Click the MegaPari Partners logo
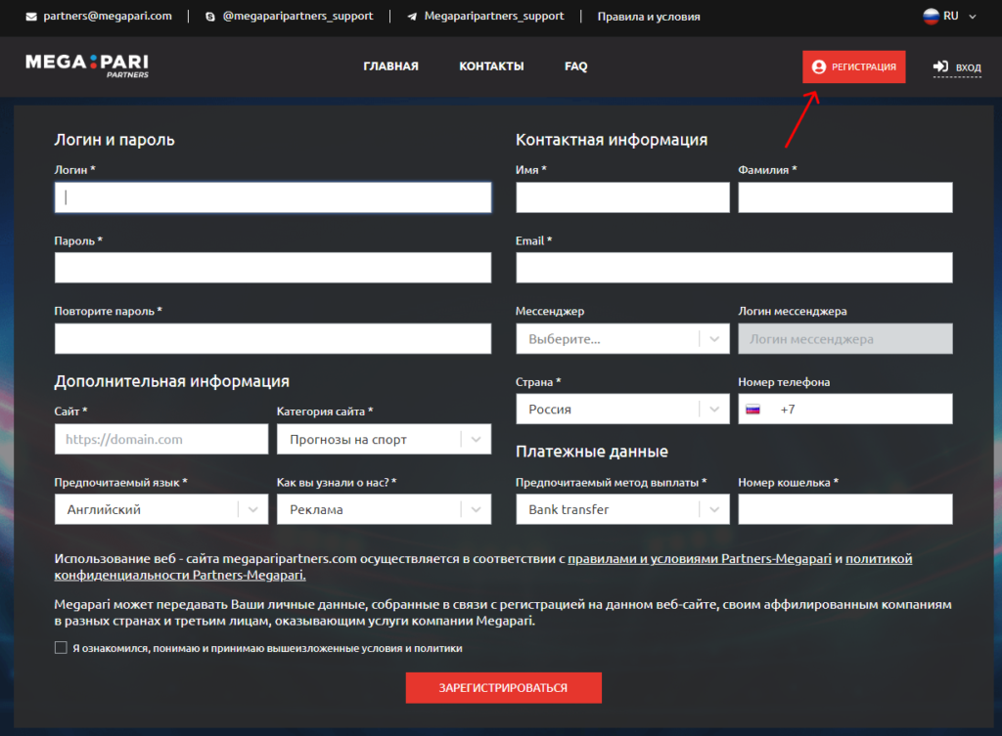Screen dimensions: 1002x736 (x=87, y=65)
